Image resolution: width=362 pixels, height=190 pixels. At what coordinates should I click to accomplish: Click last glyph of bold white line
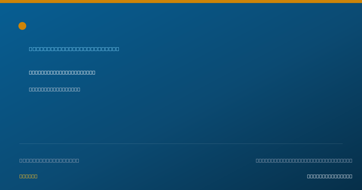94,72
